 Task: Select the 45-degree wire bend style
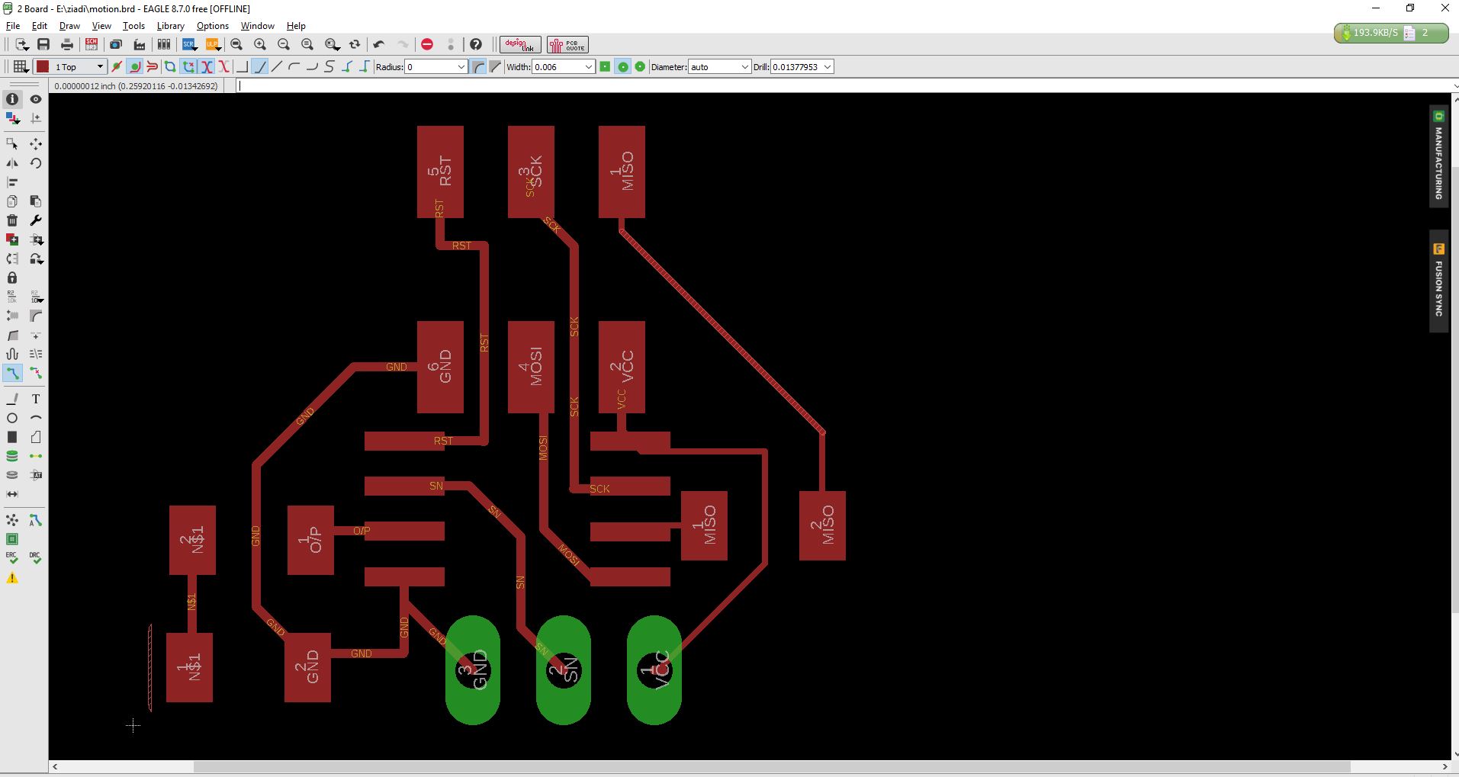(261, 66)
